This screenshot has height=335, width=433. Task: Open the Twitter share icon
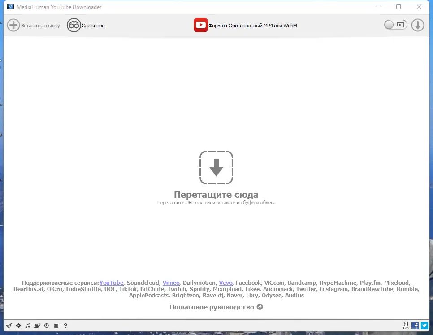[424, 326]
